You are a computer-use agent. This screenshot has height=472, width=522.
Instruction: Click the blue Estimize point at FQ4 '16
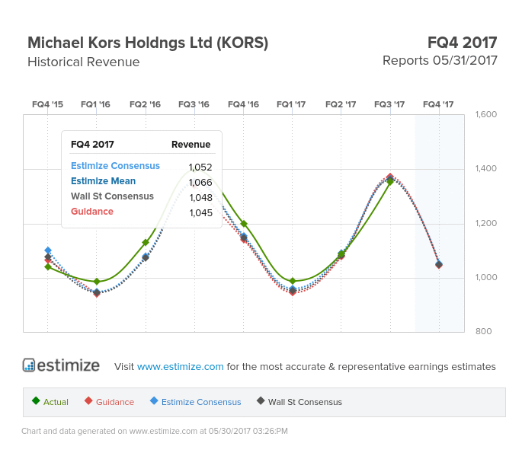pos(244,236)
